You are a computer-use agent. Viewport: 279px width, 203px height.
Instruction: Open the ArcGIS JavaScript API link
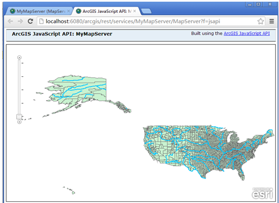[x=247, y=33]
